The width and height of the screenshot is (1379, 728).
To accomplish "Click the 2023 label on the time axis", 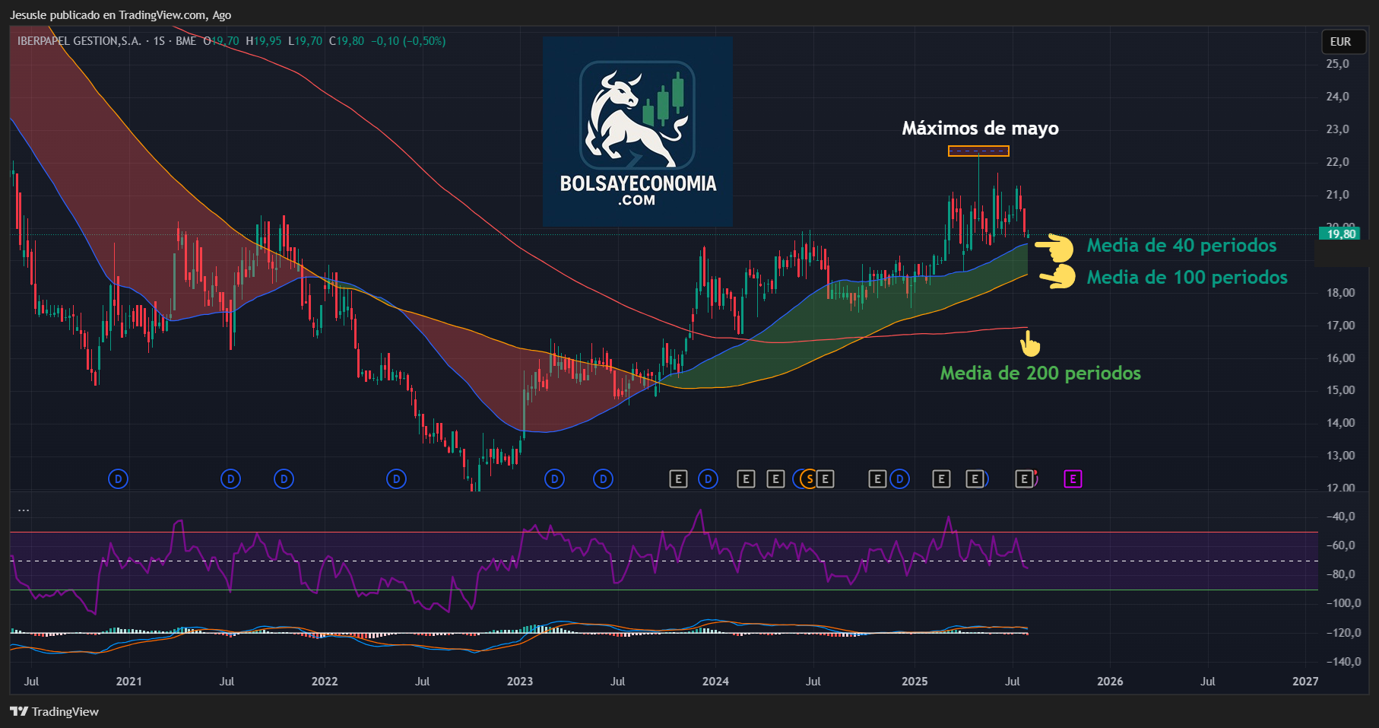I will (x=520, y=681).
